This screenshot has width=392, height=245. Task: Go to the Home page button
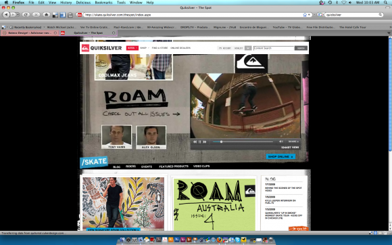click(46, 15)
